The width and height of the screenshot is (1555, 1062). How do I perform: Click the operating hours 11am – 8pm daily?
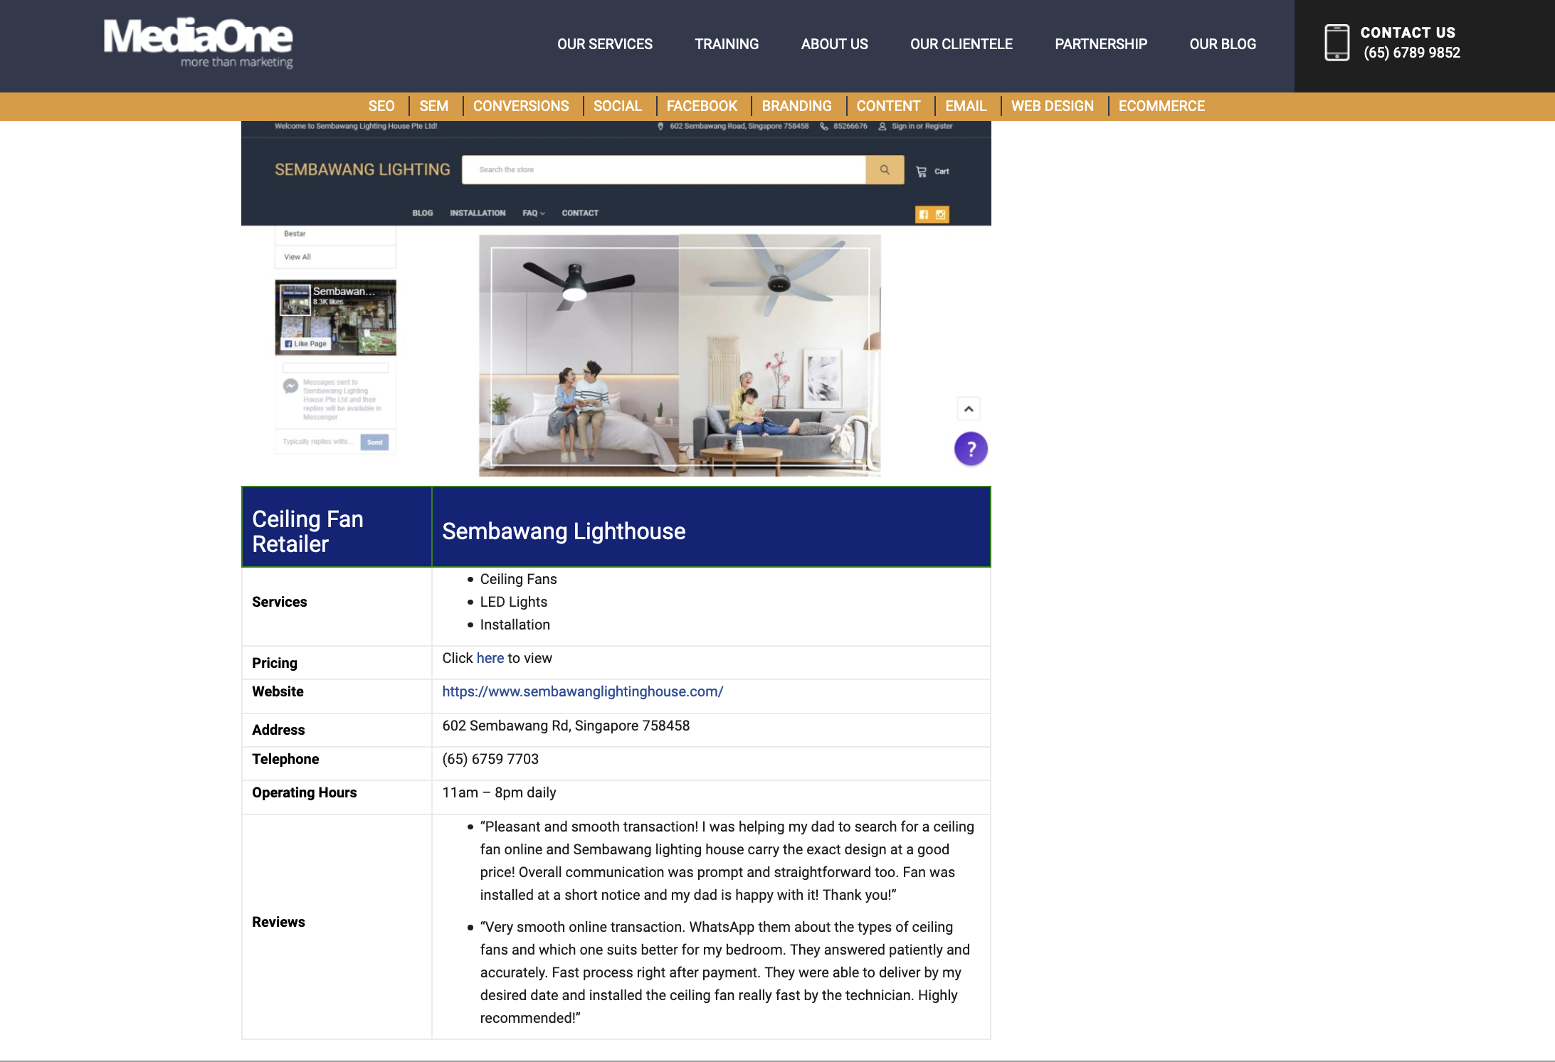(499, 792)
